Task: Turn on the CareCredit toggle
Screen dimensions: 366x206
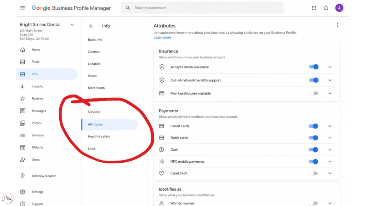Action: 313,173
